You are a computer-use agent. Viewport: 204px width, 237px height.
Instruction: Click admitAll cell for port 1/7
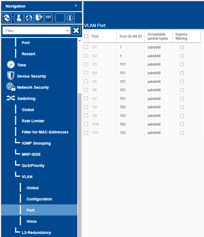[x=159, y=99]
